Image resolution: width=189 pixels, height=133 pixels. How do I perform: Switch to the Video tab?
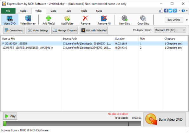[38, 11]
